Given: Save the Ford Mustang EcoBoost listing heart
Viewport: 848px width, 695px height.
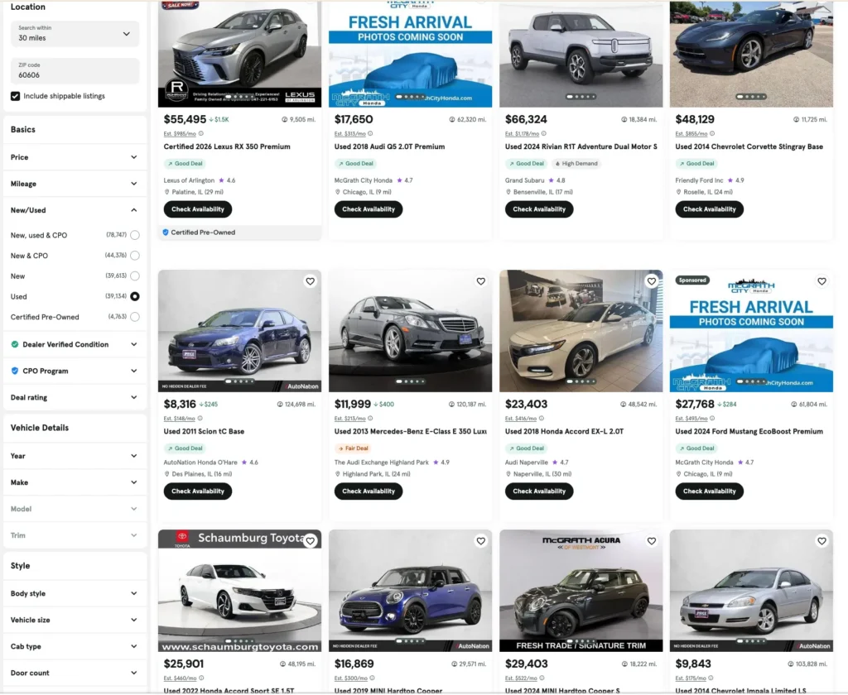Looking at the screenshot, I should 822,281.
